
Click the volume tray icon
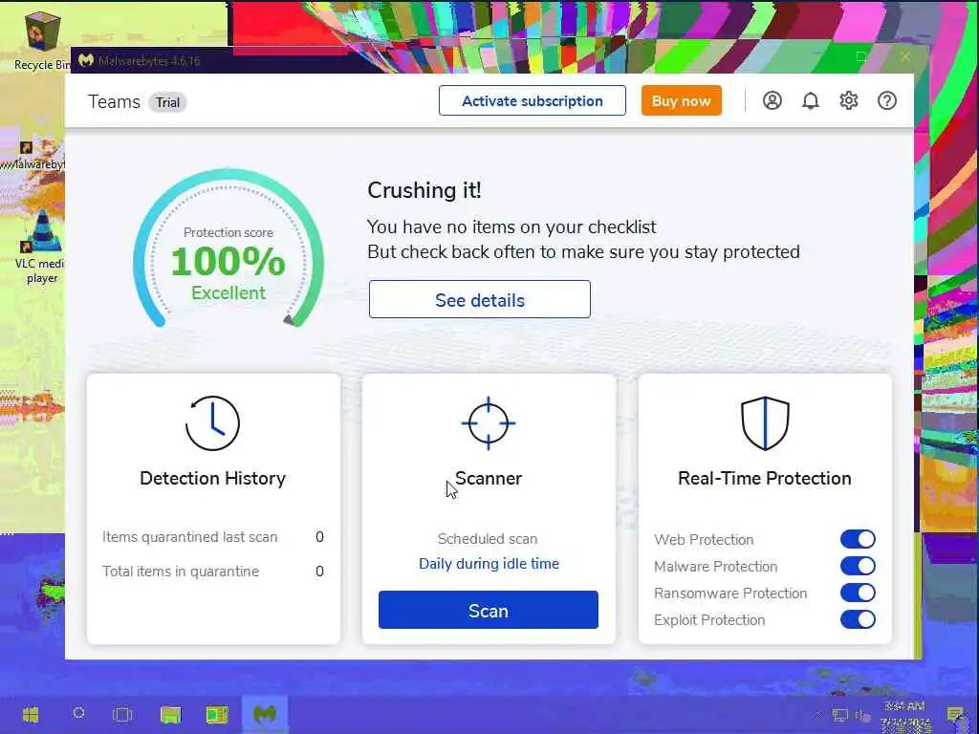863,715
